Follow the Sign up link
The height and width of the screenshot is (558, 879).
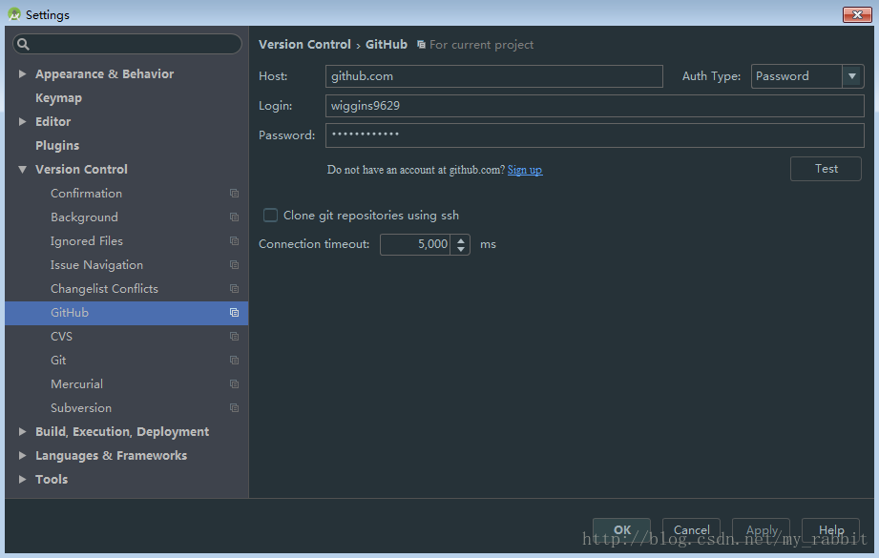point(525,170)
